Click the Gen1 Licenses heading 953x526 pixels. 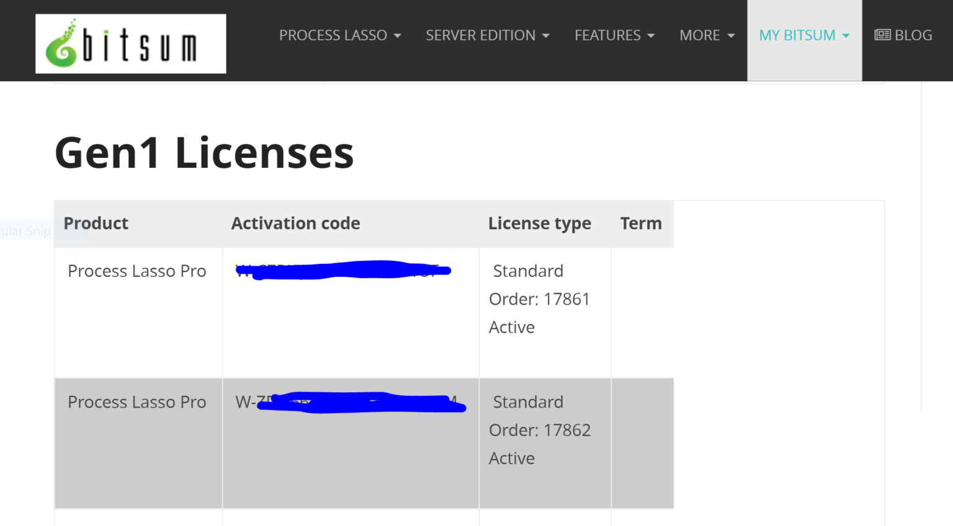tap(204, 152)
